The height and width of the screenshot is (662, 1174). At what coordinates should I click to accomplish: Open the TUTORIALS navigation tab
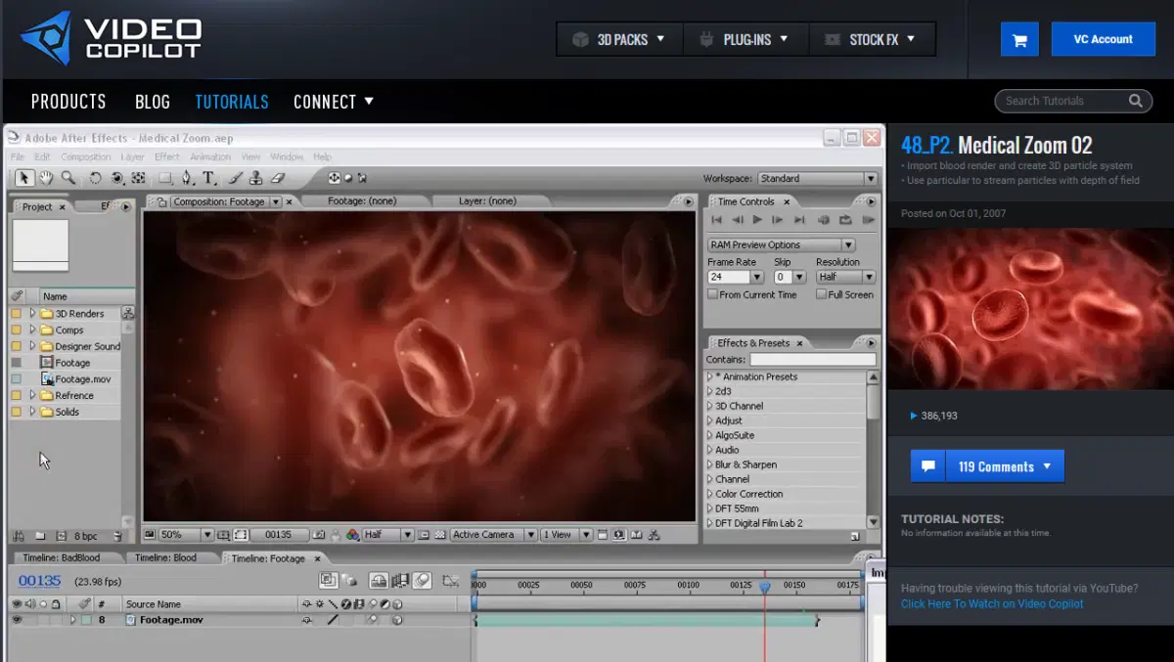(x=232, y=102)
